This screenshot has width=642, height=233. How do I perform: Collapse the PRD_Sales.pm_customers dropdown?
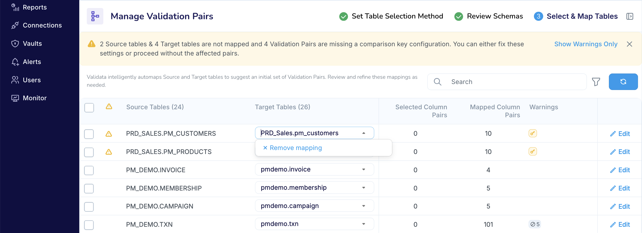[x=363, y=133]
